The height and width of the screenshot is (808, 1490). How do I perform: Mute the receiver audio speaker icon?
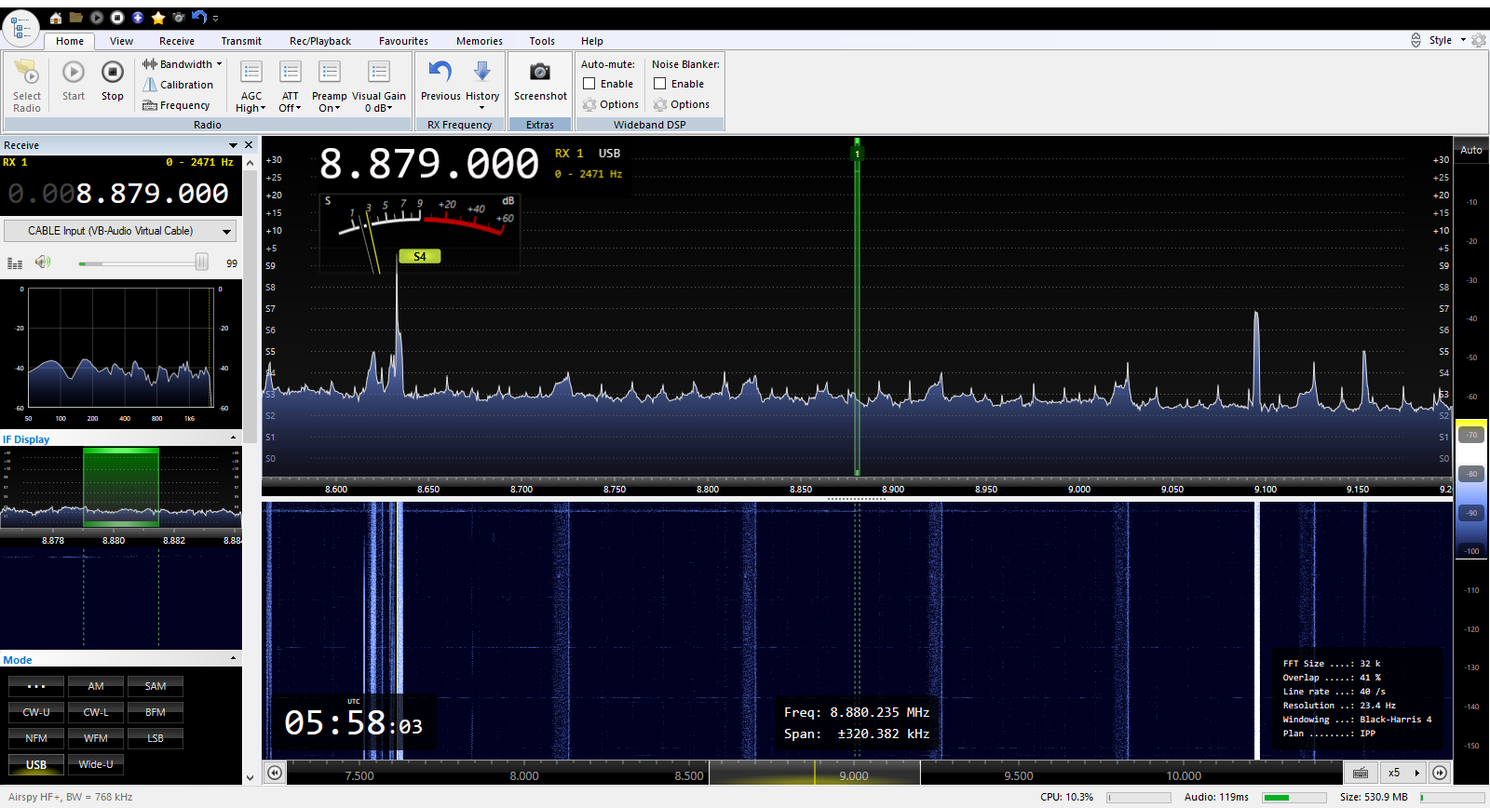[x=43, y=263]
